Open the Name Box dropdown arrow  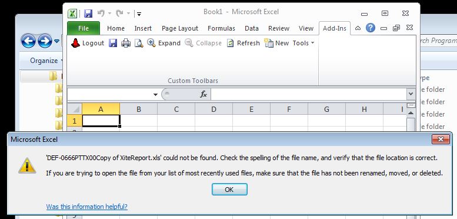[x=155, y=94]
